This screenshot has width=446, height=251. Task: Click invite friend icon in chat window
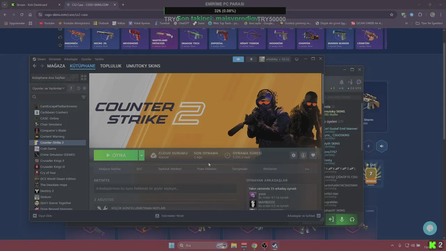[350, 82]
